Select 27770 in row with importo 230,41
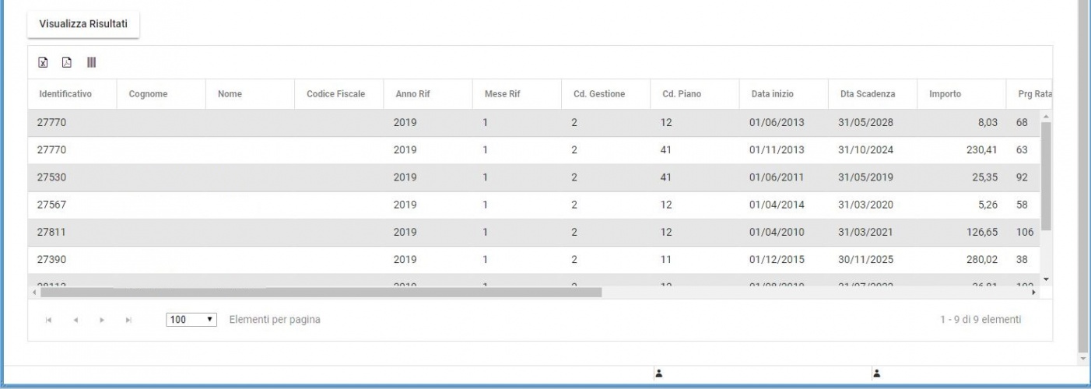The width and height of the screenshot is (1091, 389). 51,150
